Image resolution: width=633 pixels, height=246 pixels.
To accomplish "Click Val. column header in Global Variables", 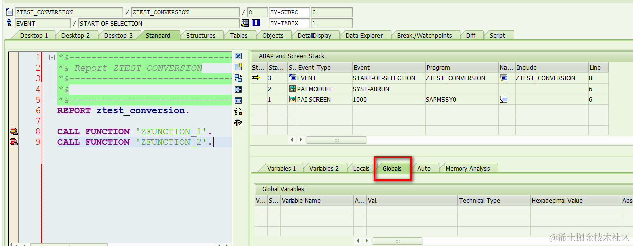I will [x=412, y=200].
